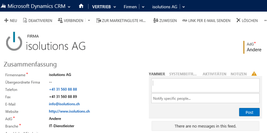Open the Verbinden split-button arrow
Viewport: 267px width, 133px height.
89,20
